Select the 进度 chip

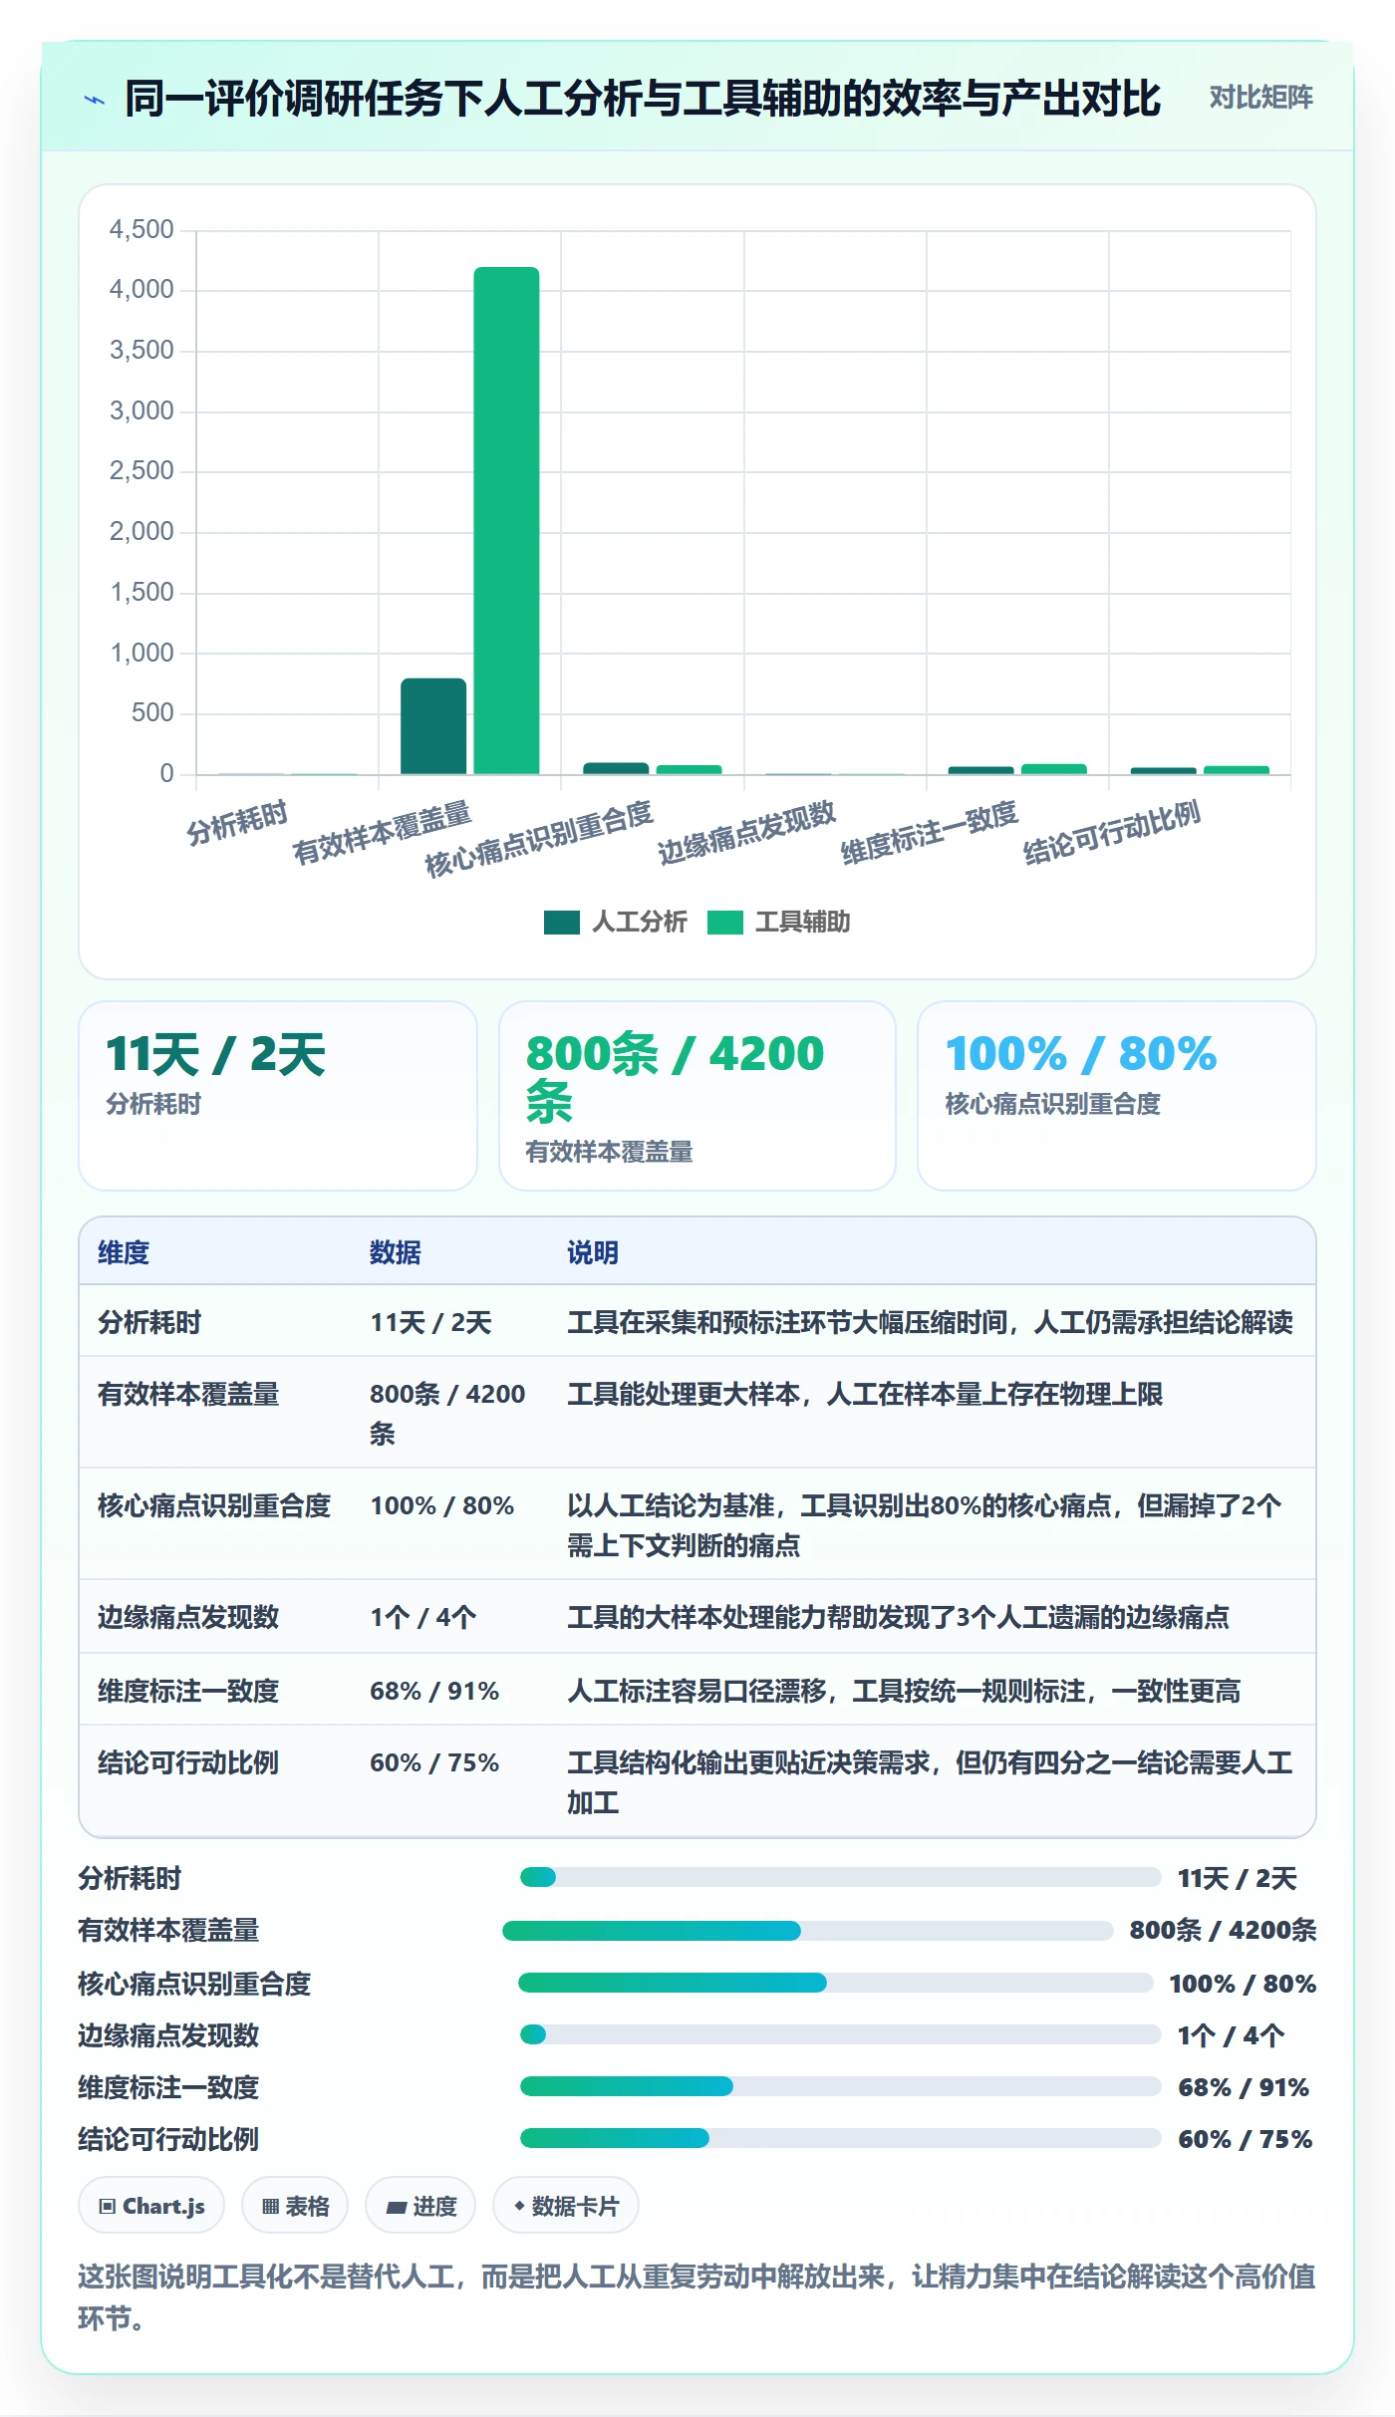[420, 2206]
